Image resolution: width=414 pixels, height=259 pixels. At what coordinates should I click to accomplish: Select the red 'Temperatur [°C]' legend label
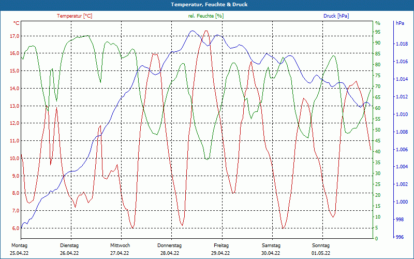(x=75, y=16)
